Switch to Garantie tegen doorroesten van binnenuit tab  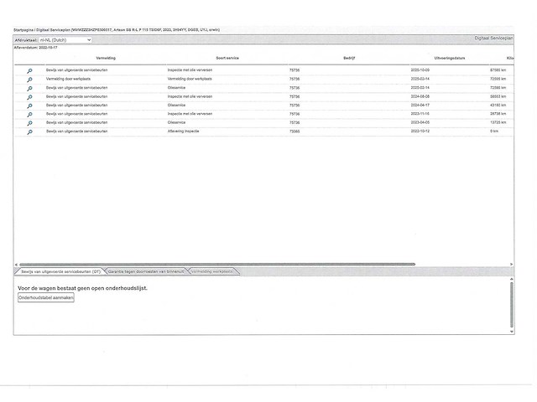click(146, 271)
